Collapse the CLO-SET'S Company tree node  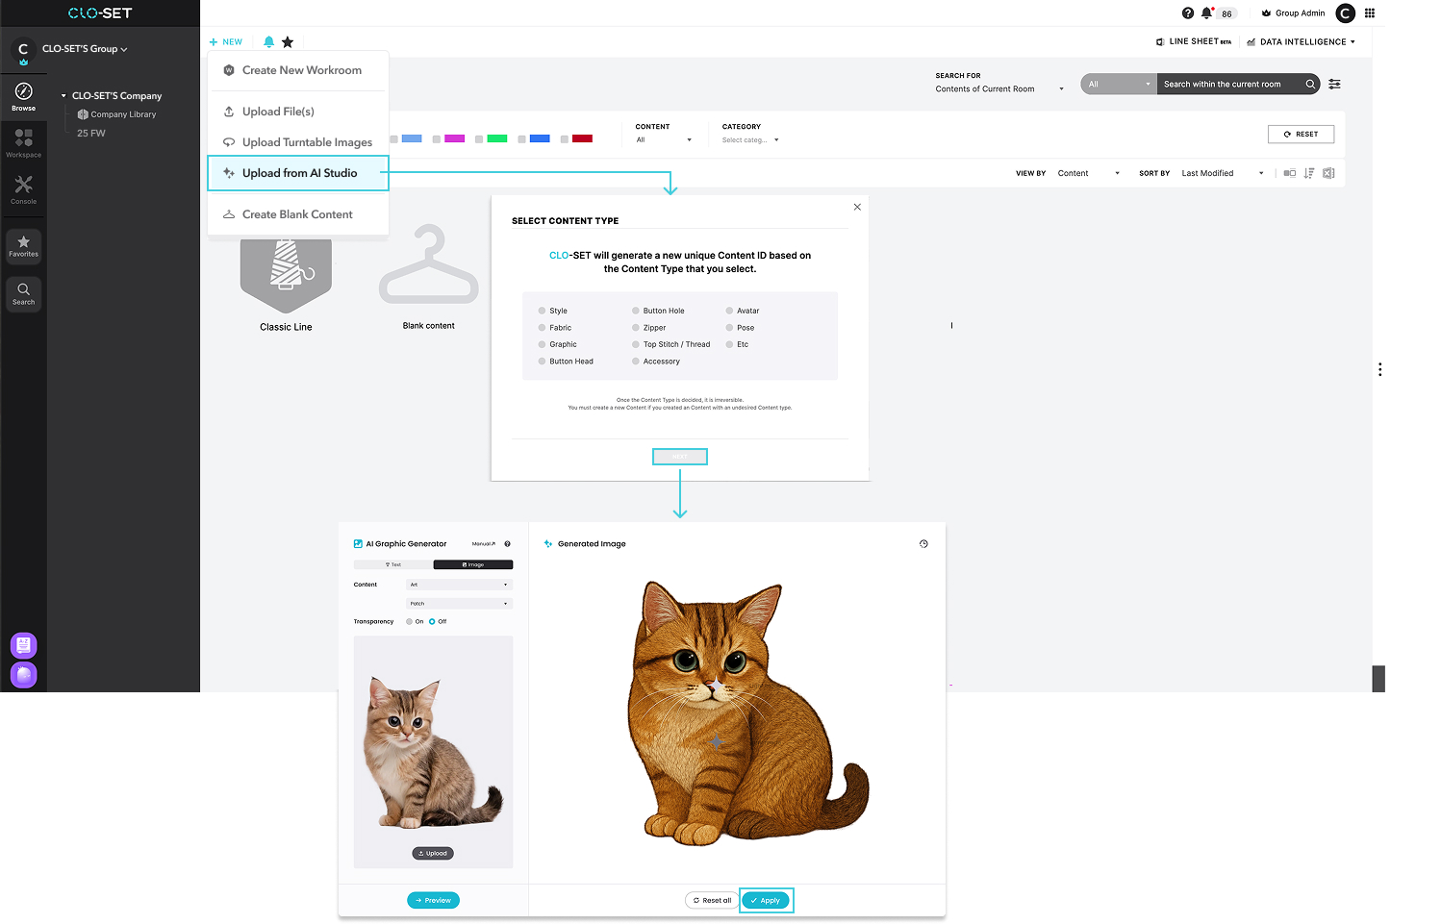63,96
